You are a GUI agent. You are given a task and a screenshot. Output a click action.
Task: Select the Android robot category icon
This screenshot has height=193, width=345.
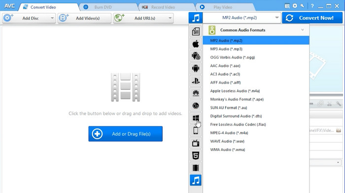[x=196, y=68]
